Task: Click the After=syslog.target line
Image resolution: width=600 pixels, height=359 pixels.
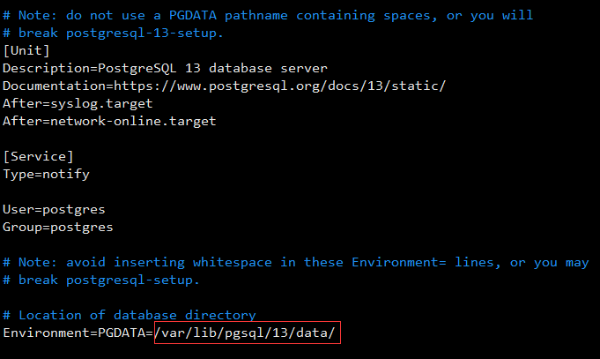Action: click(x=78, y=103)
